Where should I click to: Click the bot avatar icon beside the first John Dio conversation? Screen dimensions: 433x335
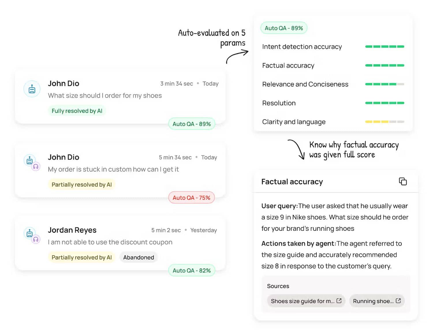pyautogui.click(x=32, y=89)
